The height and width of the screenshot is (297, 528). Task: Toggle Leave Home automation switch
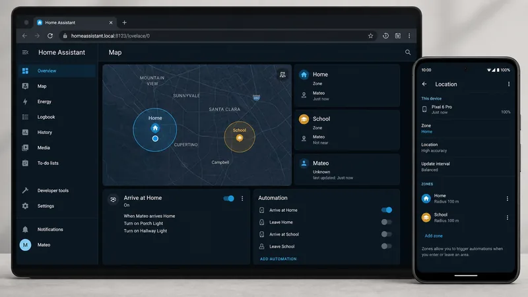tap(387, 222)
